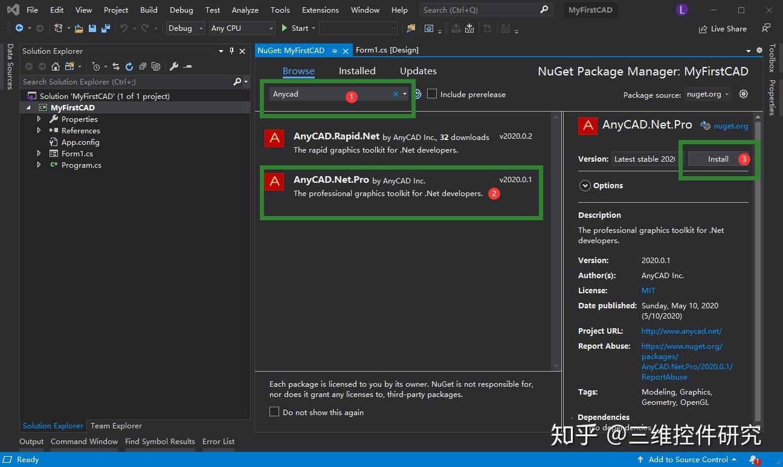Switch to the Installed tab

pos(356,71)
